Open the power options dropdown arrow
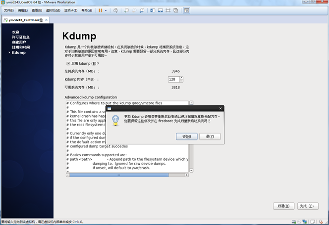The width and height of the screenshot is (329, 225). pos(106,10)
